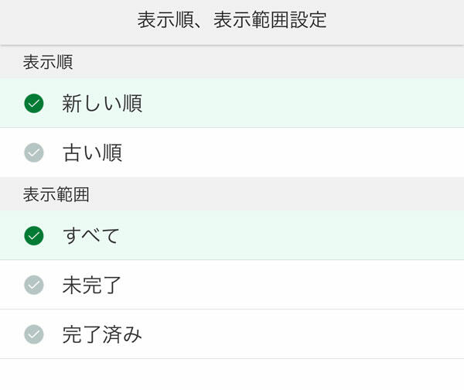Screen dimensions: 464x390
Task: Click the gray checkmark beside 完了済み
Action: coord(33,334)
